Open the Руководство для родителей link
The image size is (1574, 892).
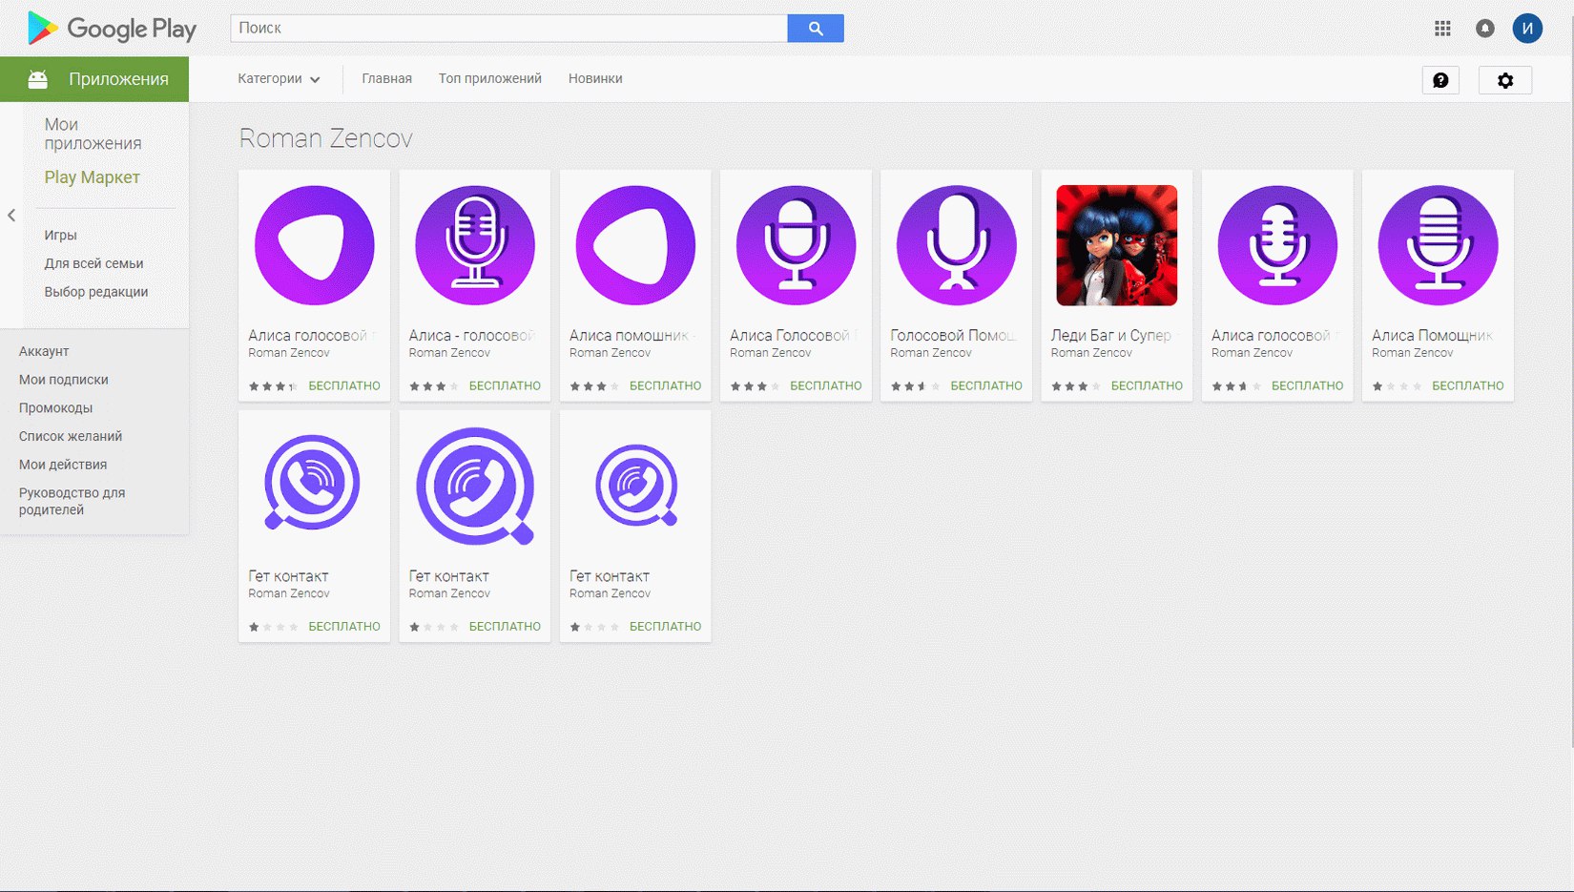72,501
